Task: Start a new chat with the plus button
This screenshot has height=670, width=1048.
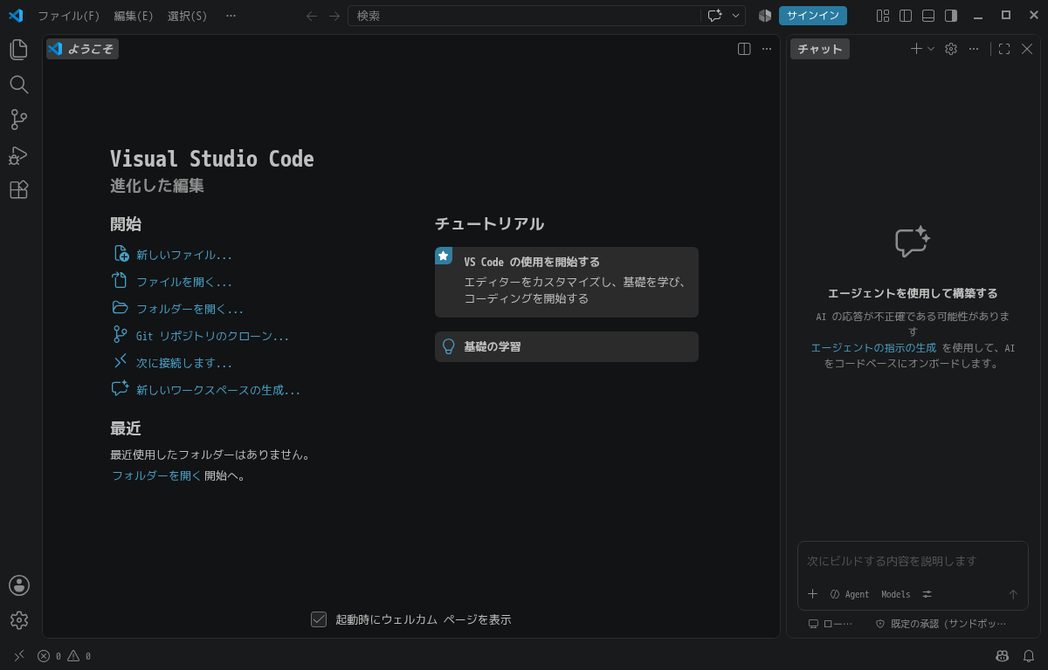Action: [x=916, y=49]
